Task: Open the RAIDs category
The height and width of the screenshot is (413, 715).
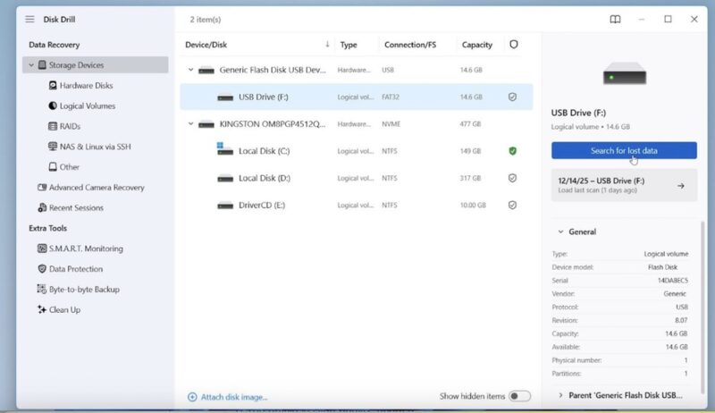Action: (70, 126)
